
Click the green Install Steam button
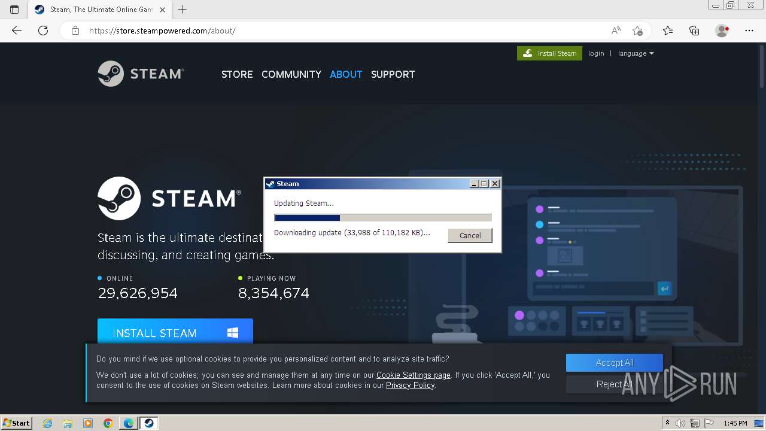click(549, 53)
